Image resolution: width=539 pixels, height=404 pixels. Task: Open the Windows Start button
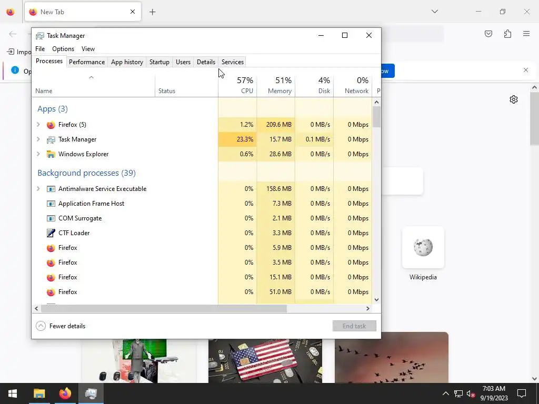coord(13,393)
